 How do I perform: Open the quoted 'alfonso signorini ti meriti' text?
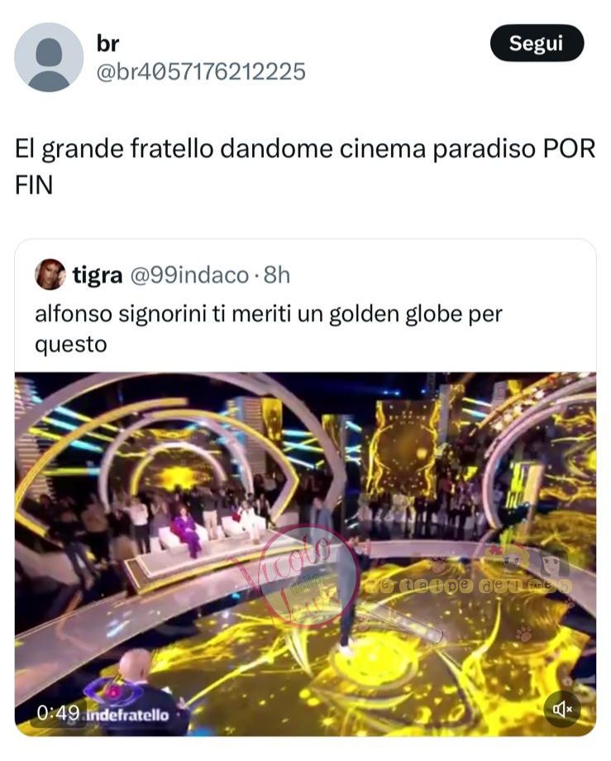coord(268,328)
